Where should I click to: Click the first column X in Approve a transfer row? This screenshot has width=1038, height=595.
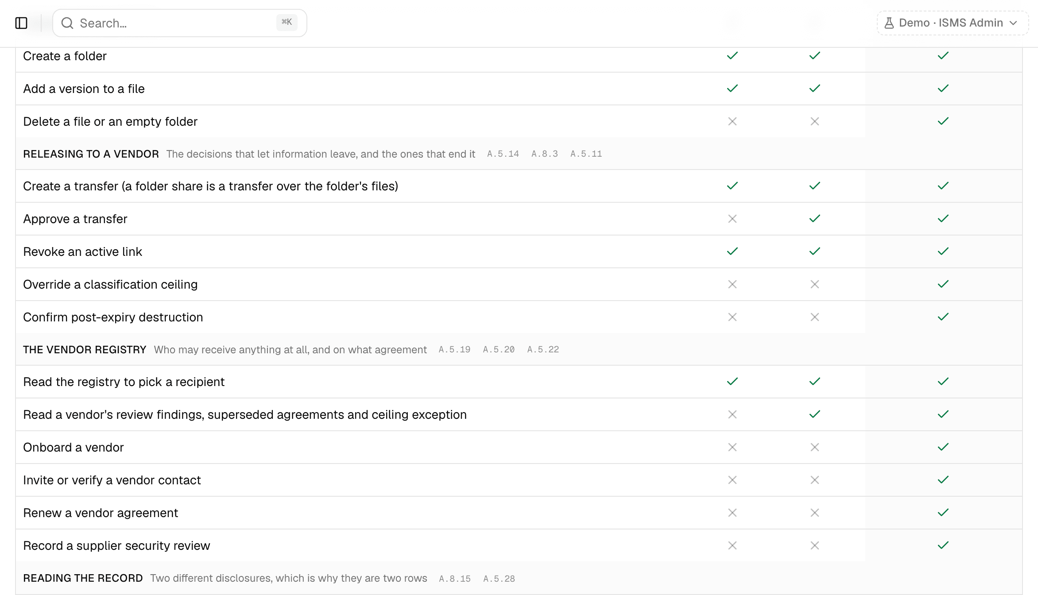732,219
